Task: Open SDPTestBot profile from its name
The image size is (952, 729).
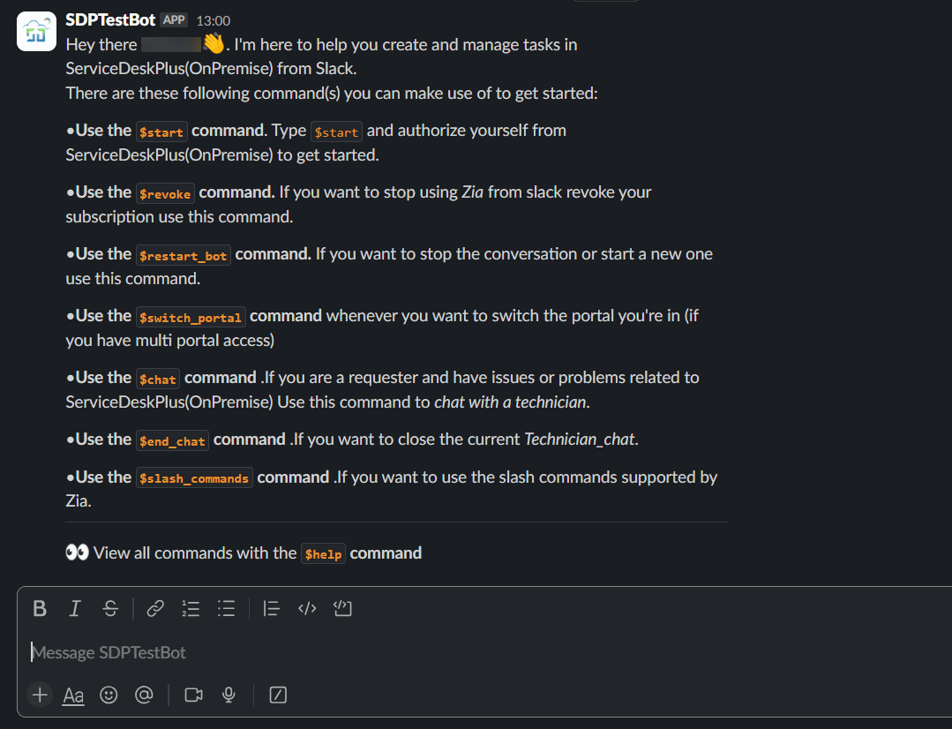Action: pyautogui.click(x=110, y=20)
